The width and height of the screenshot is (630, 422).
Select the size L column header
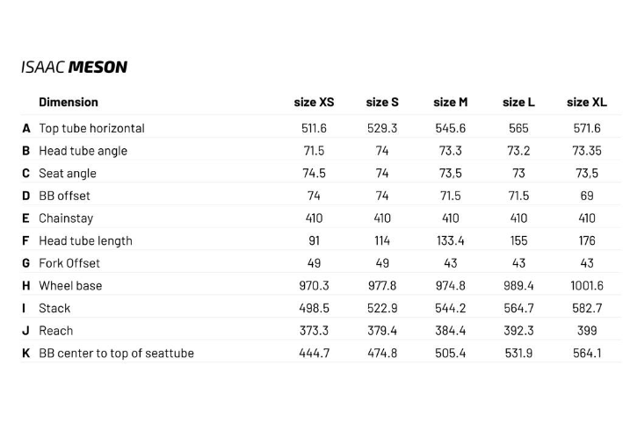(x=518, y=103)
